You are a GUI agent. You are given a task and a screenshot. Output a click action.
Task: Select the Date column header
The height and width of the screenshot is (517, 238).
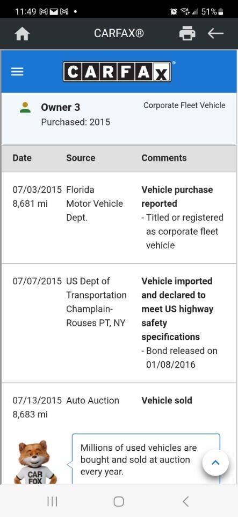coord(21,158)
